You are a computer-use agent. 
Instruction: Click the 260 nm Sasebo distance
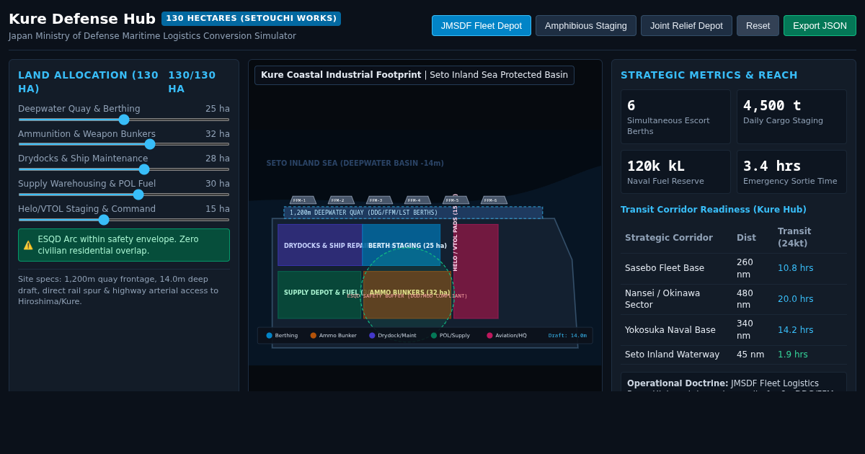pos(745,268)
